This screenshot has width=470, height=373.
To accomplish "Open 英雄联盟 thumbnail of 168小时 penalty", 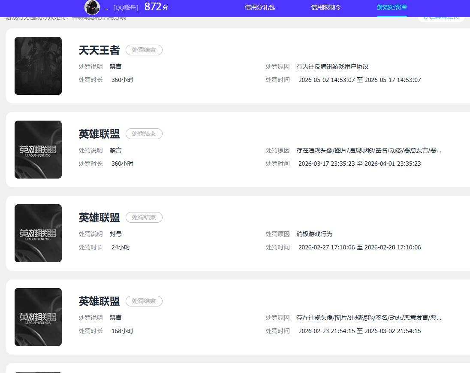I will pos(38,317).
